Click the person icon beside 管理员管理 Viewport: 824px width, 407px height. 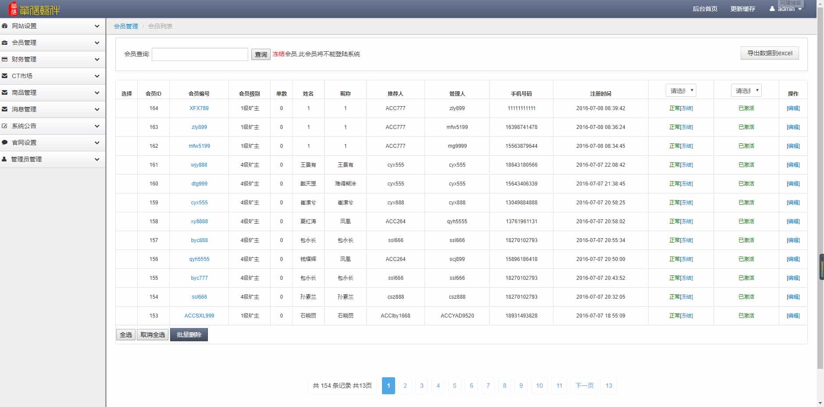click(x=4, y=159)
